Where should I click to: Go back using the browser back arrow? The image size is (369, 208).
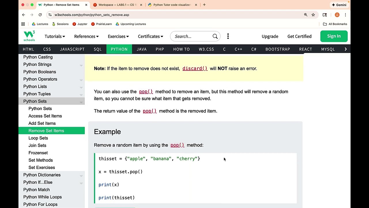pyautogui.click(x=24, y=15)
